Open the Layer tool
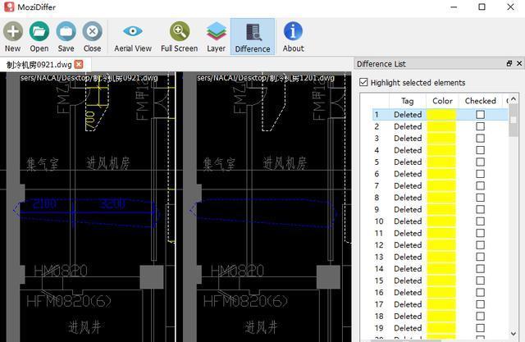Screen dimensions: 525x342 [x=216, y=32]
